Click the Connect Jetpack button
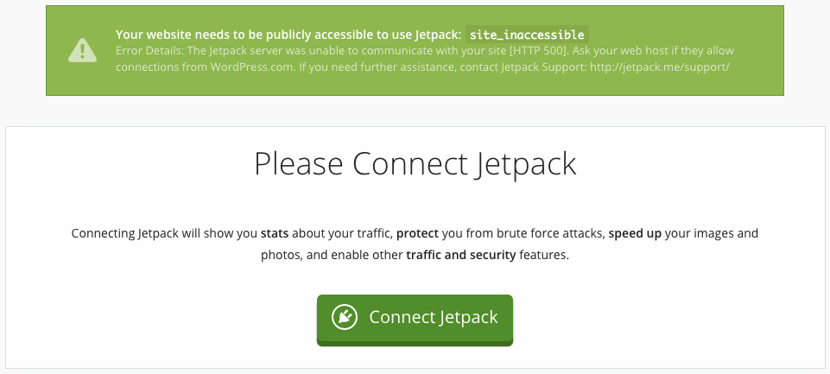The height and width of the screenshot is (374, 830). pos(415,320)
